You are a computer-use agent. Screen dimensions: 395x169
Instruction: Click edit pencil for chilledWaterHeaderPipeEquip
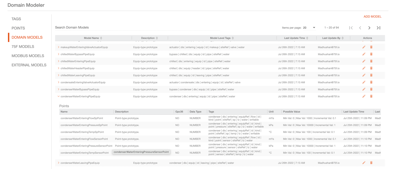[364, 68]
